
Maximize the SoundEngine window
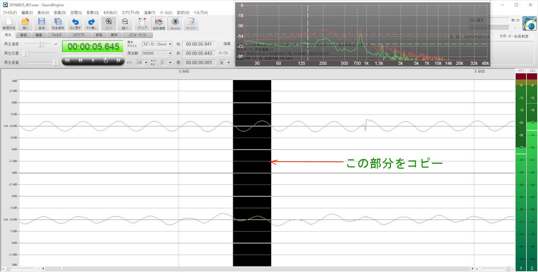click(516, 5)
